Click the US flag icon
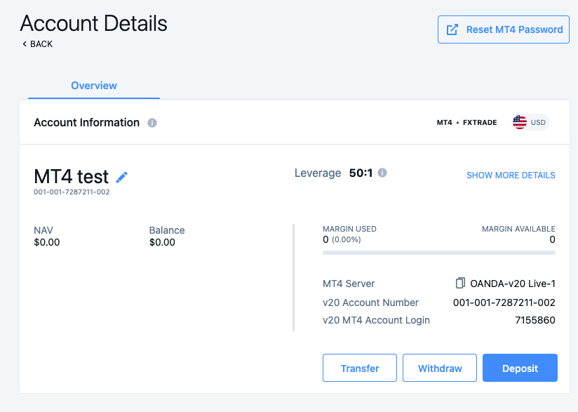 [520, 122]
